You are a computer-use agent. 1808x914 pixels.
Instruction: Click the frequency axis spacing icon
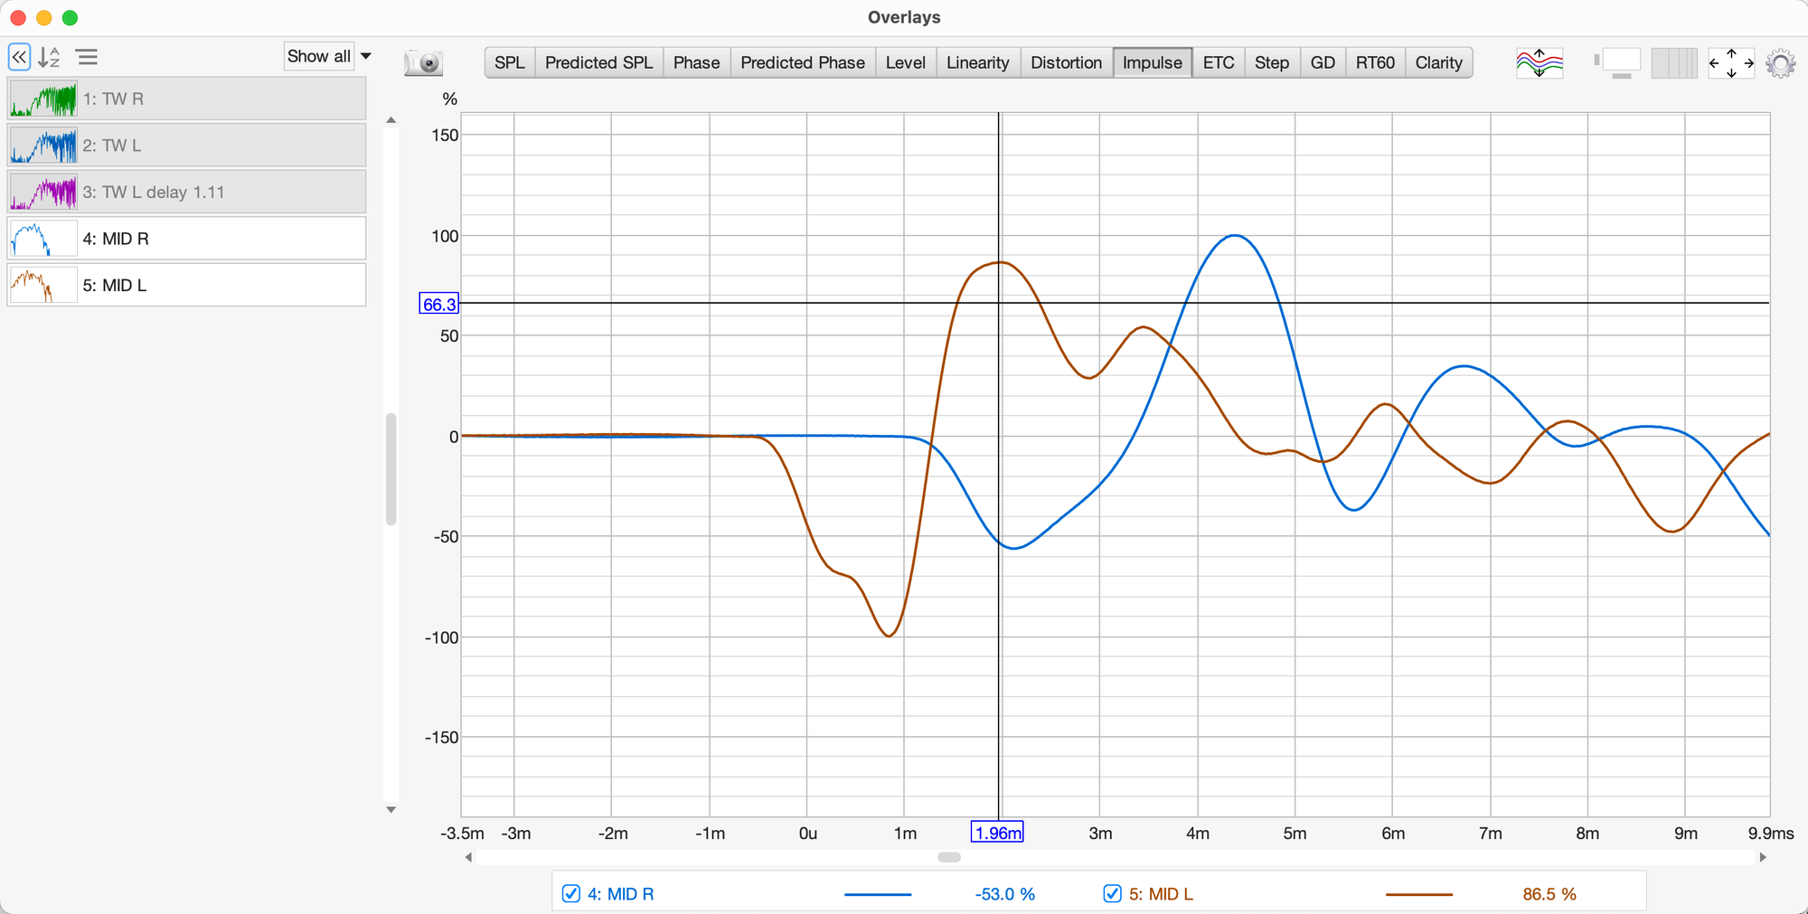pos(1673,62)
